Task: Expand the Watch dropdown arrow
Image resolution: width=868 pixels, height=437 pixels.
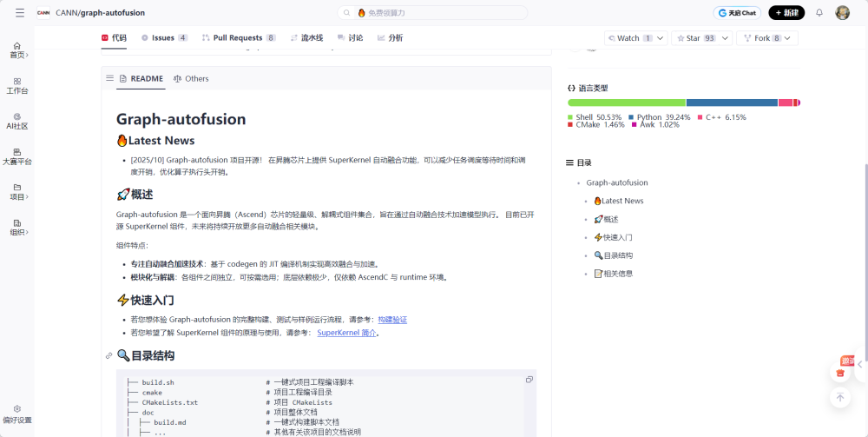Action: (x=661, y=38)
